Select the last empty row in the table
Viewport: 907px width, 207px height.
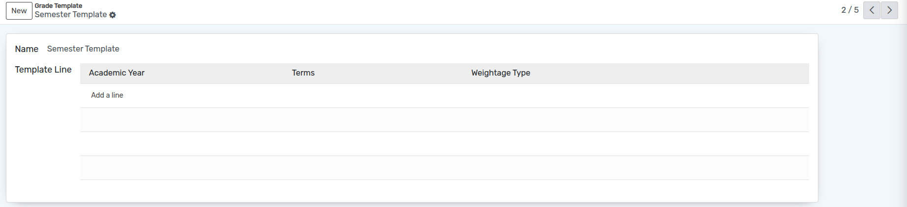point(445,168)
